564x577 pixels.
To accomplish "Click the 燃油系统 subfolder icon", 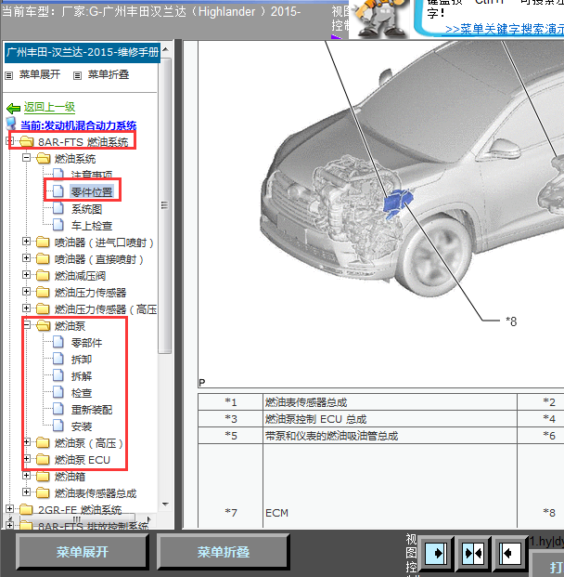I will click(43, 159).
